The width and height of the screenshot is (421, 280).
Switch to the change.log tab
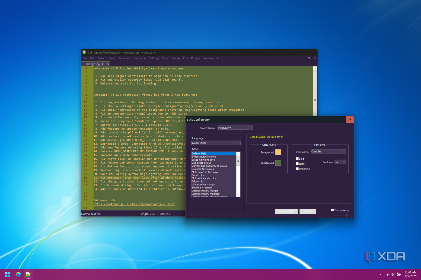tap(93, 64)
